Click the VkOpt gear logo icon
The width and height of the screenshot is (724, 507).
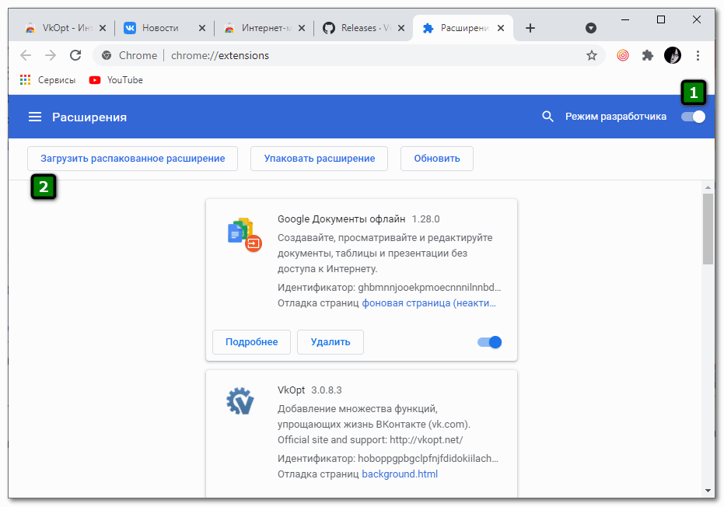(x=240, y=400)
